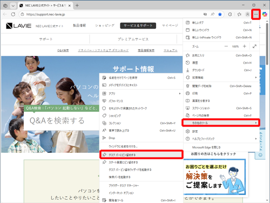Close the NEC LAVIE tab
The height and width of the screenshot is (203, 270).
pyautogui.click(x=70, y=5)
